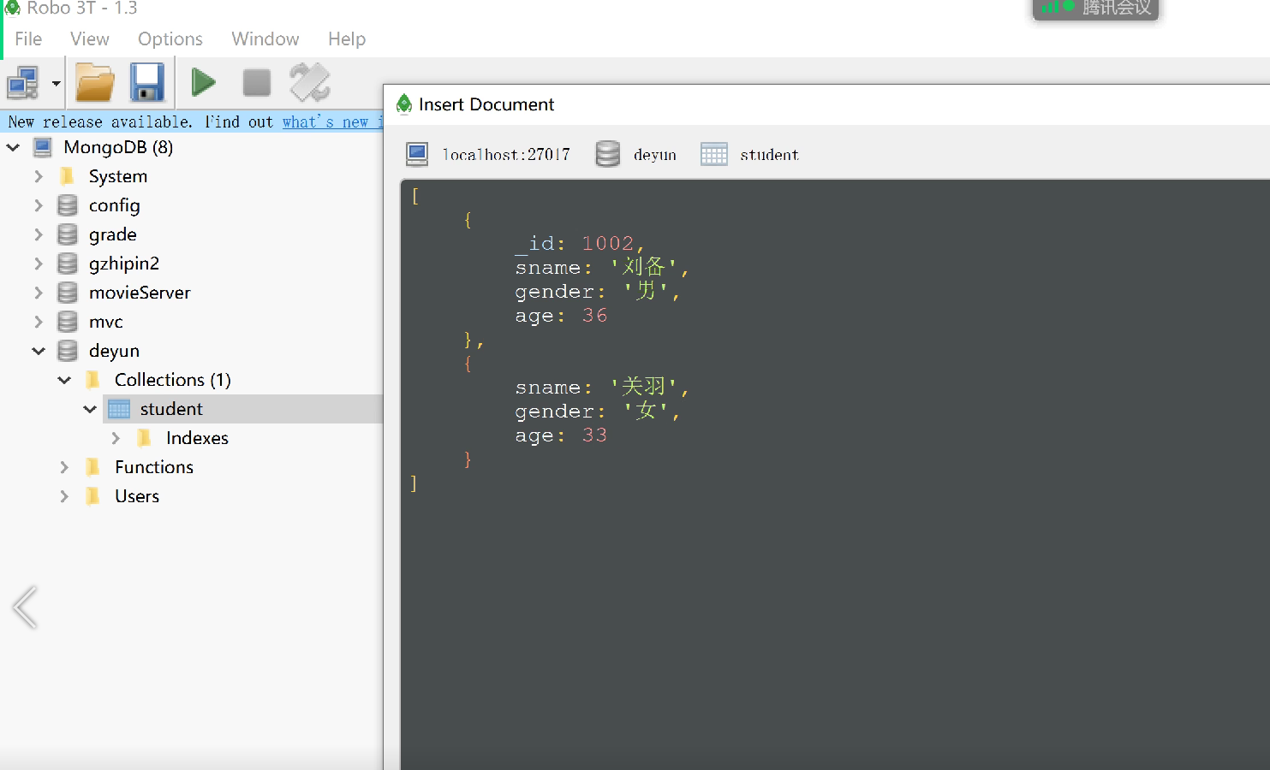Click the localhost:27017 text in dialog
Viewport: 1270px width, 770px height.
505,155
